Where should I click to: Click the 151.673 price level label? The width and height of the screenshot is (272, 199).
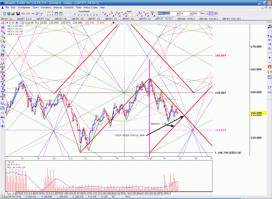[x=221, y=130]
